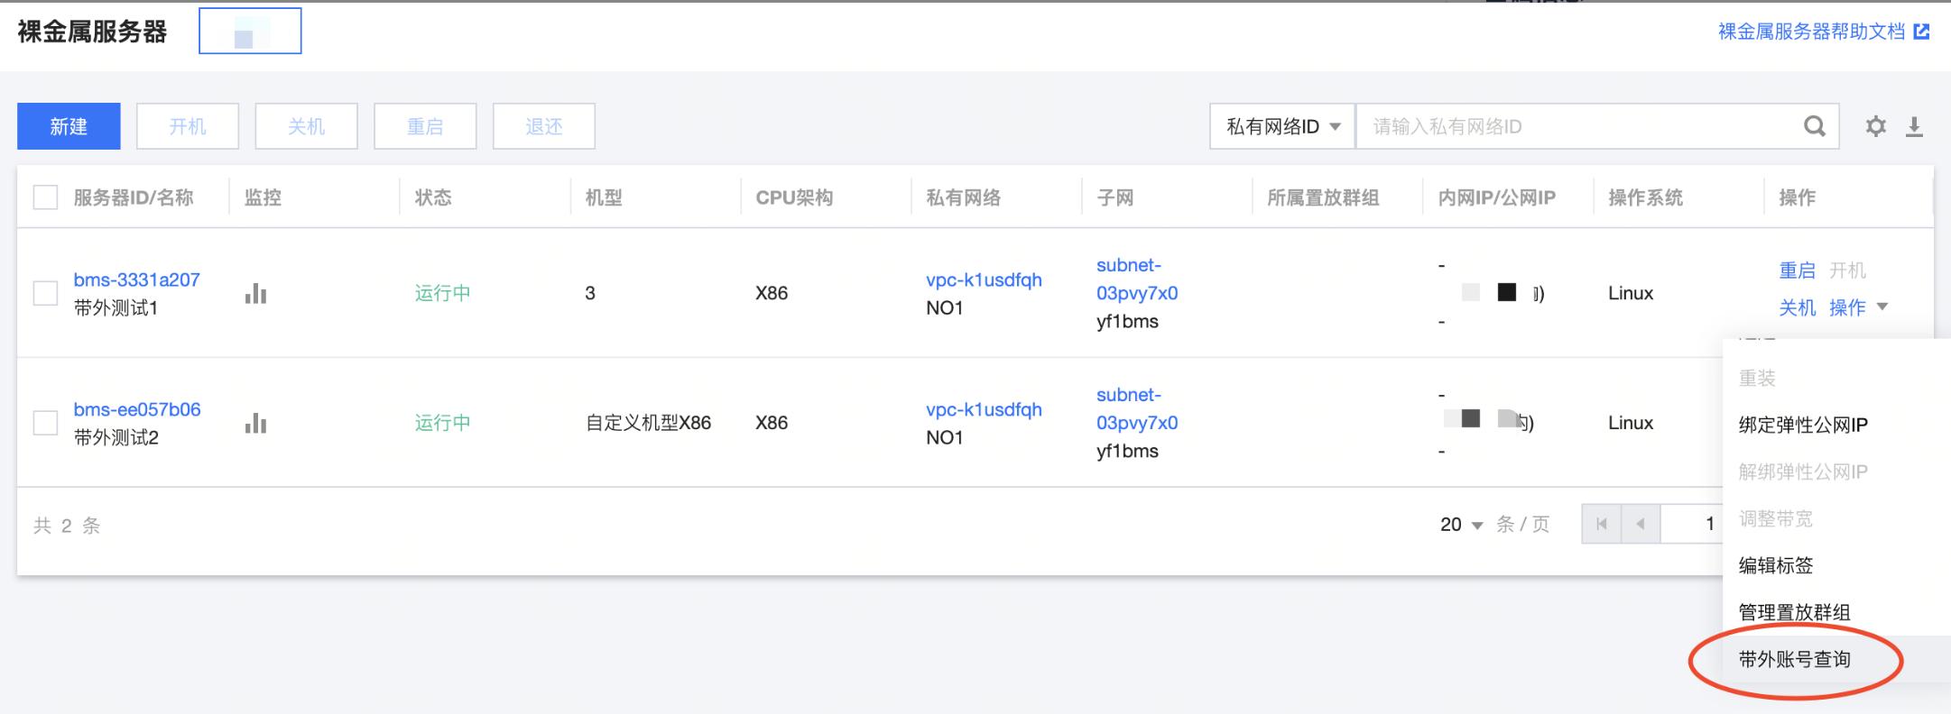
Task: Open server link bms-3331a207
Action: click(x=136, y=279)
